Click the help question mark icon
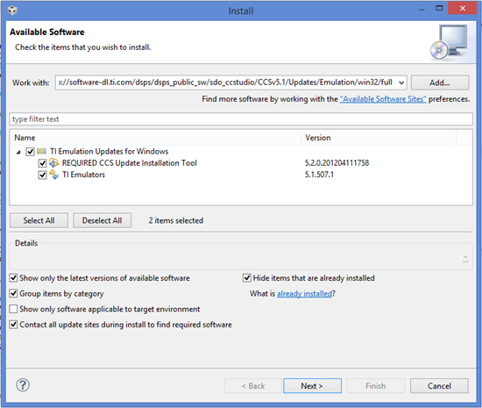The width and height of the screenshot is (482, 408). [23, 385]
